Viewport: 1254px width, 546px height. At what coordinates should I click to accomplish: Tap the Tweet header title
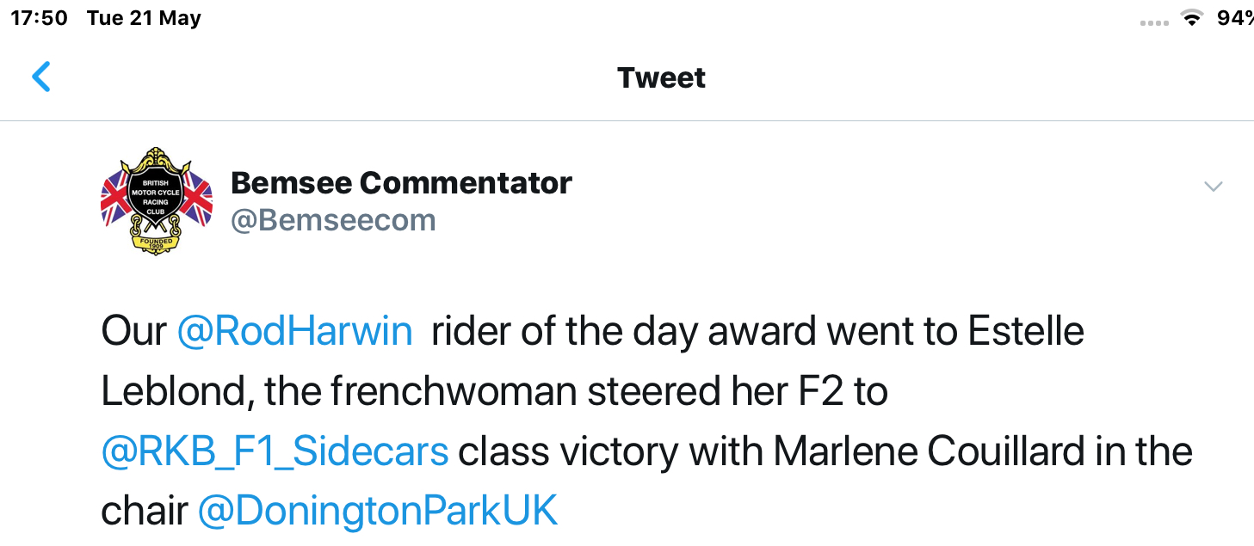(661, 77)
